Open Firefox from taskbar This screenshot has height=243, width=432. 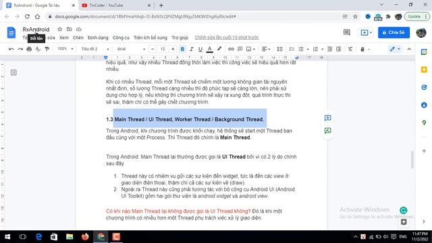(85, 237)
